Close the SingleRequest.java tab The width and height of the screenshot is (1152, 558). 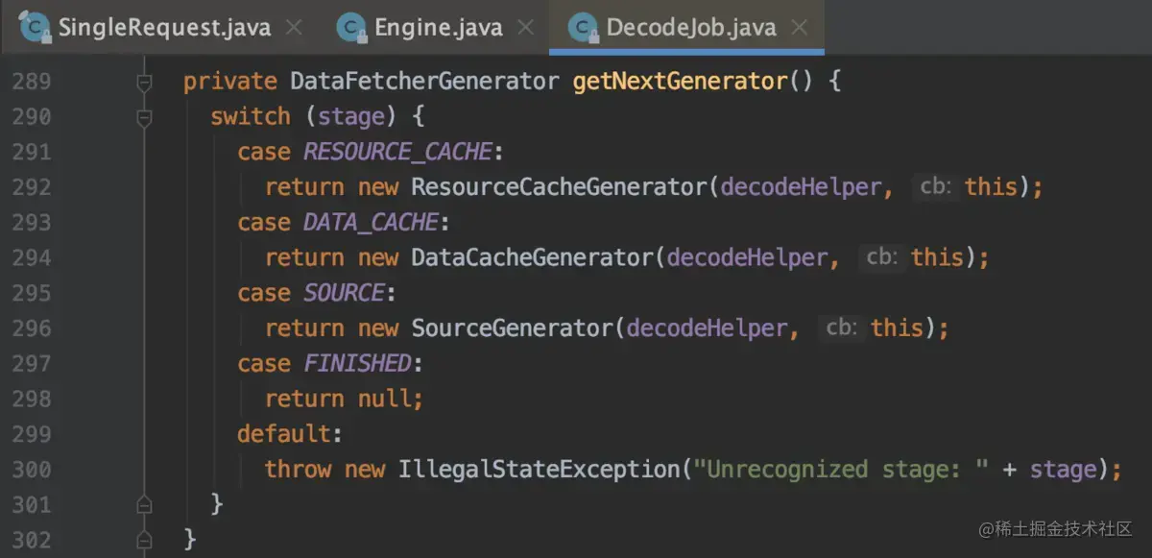[x=294, y=28]
